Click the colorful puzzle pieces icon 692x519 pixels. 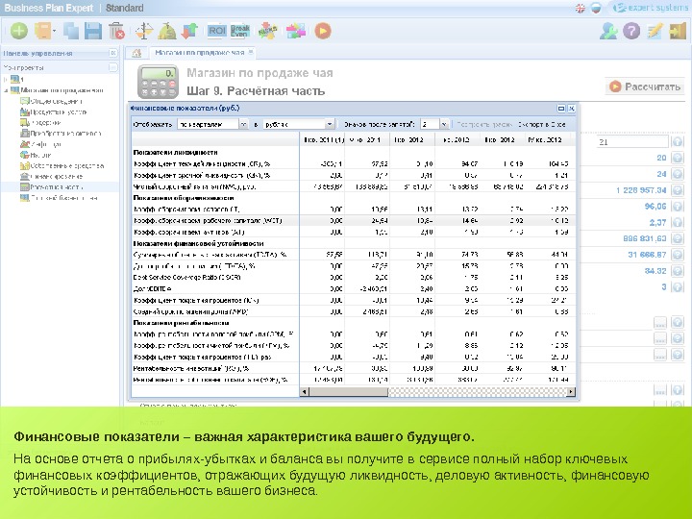click(x=296, y=31)
